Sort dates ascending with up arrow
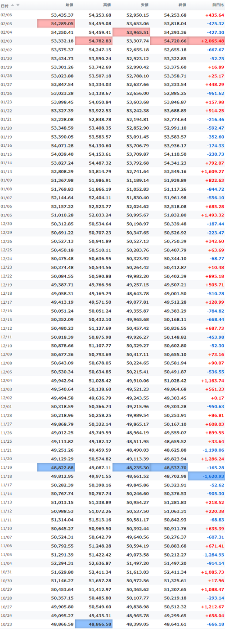The image size is (225, 629). click(13, 5)
